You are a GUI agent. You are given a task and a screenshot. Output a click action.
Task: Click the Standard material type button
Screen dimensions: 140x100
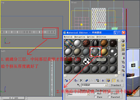116,85
